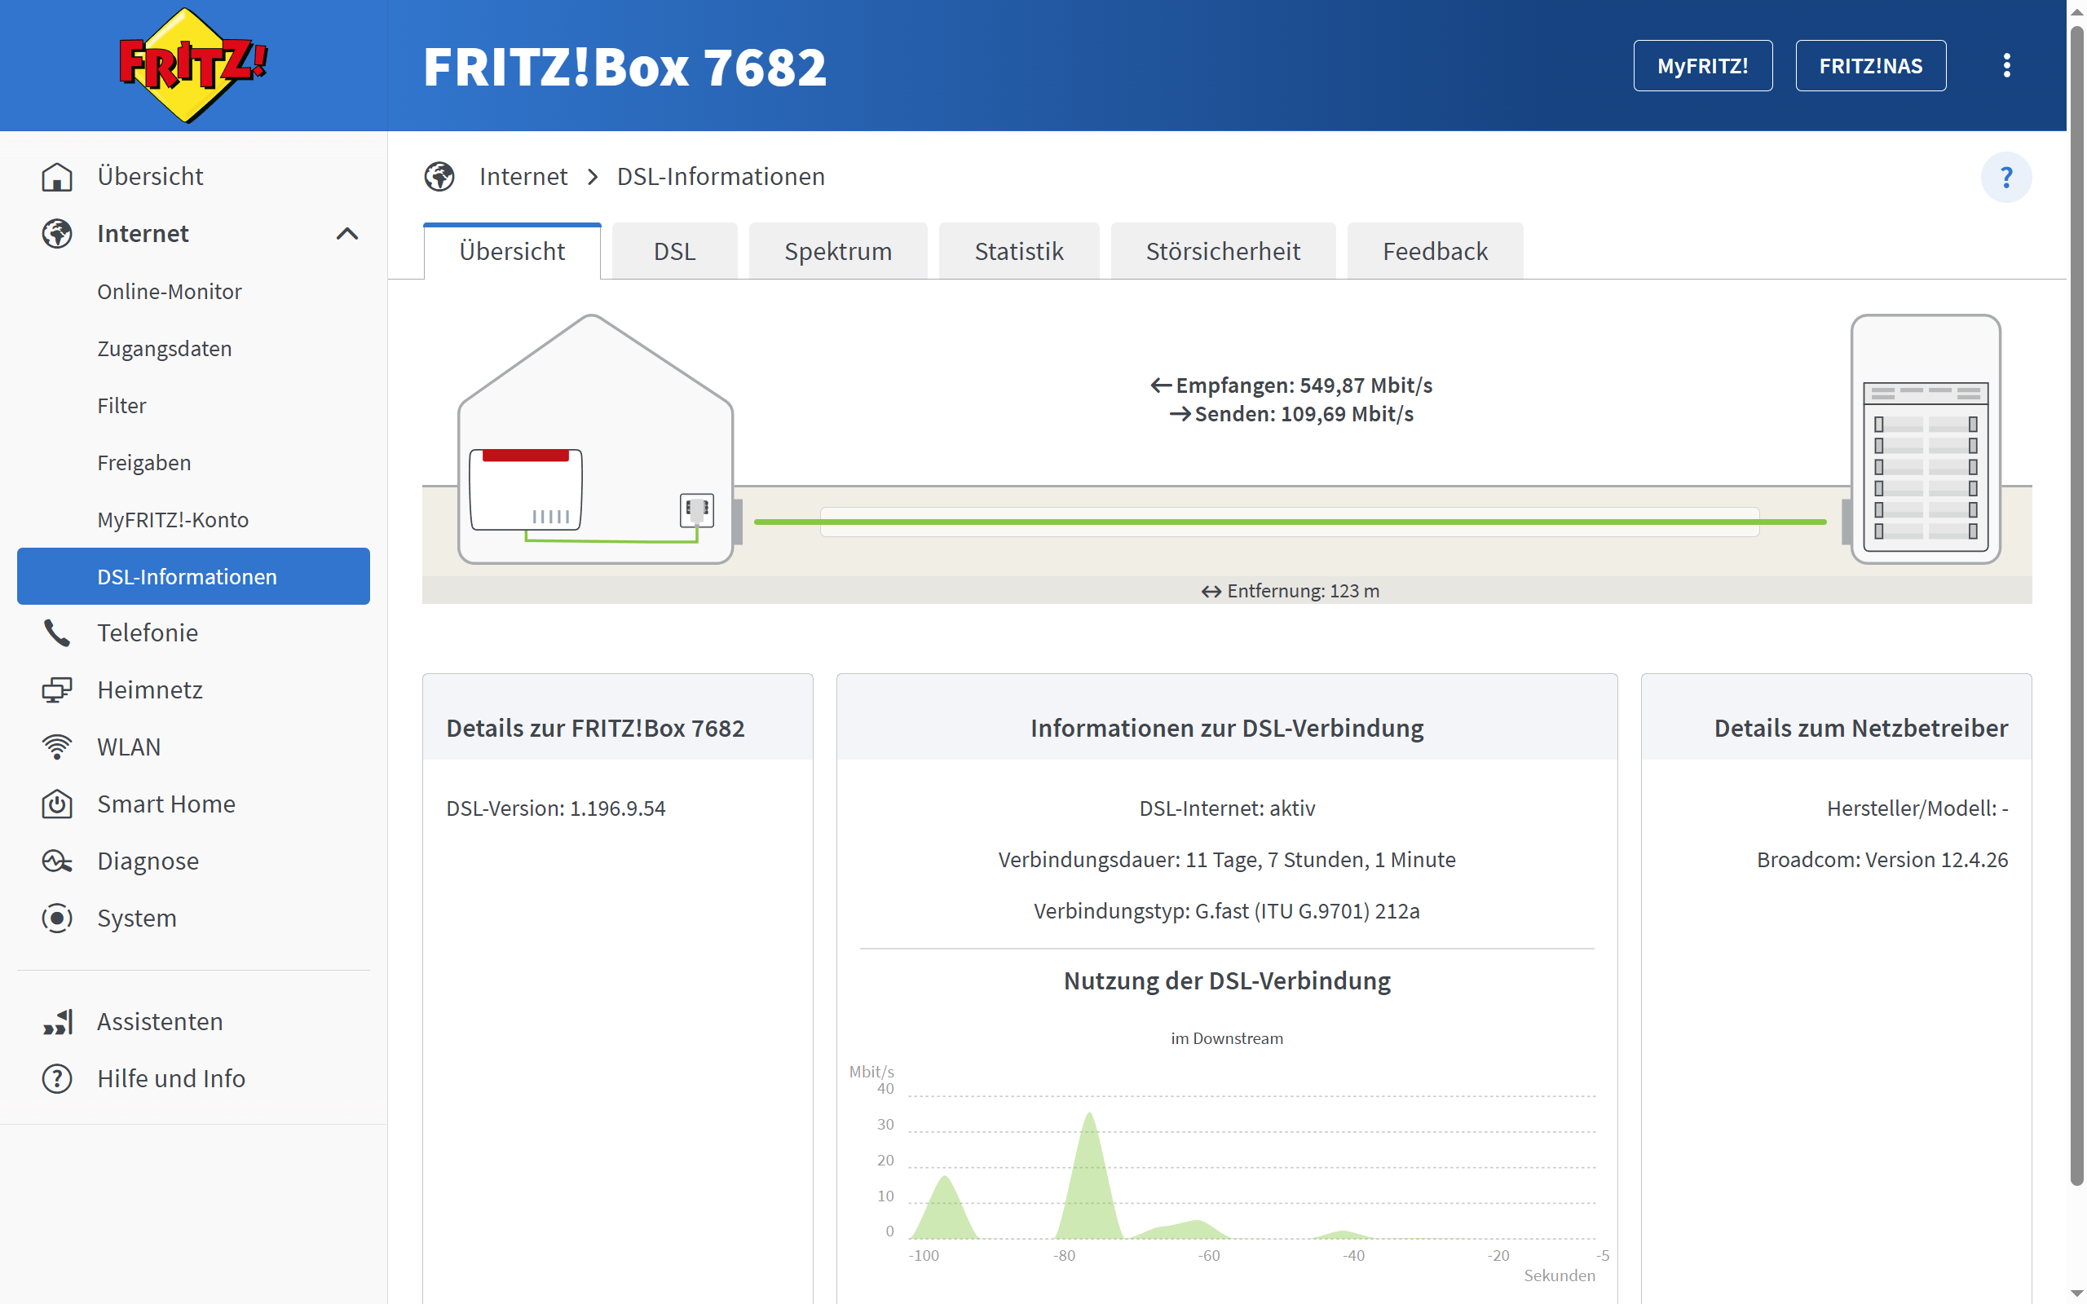Click the Assistenten wizard icon
This screenshot has height=1304, width=2087.
(x=57, y=1022)
